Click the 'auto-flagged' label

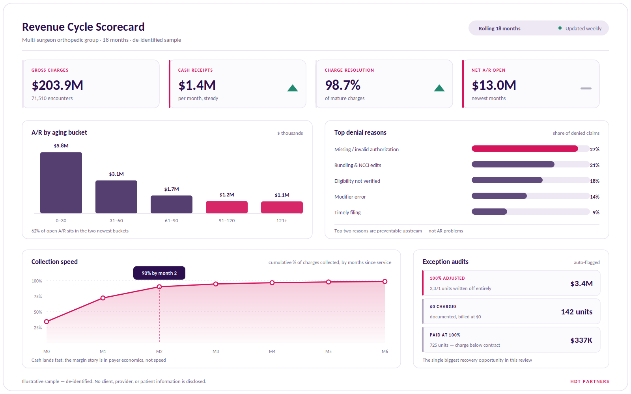587,262
